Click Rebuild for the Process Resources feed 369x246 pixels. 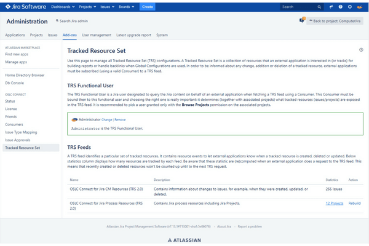point(354,203)
